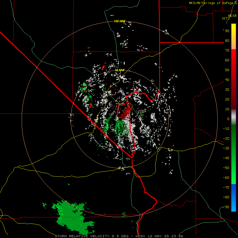Viewport: 238px width, 238px height.
Task: Pick the blue segment at color bar bottom
Action: click(x=234, y=198)
